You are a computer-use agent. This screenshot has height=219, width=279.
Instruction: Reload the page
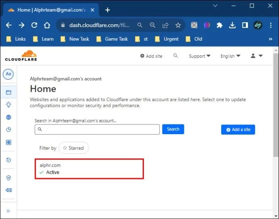(x=34, y=25)
